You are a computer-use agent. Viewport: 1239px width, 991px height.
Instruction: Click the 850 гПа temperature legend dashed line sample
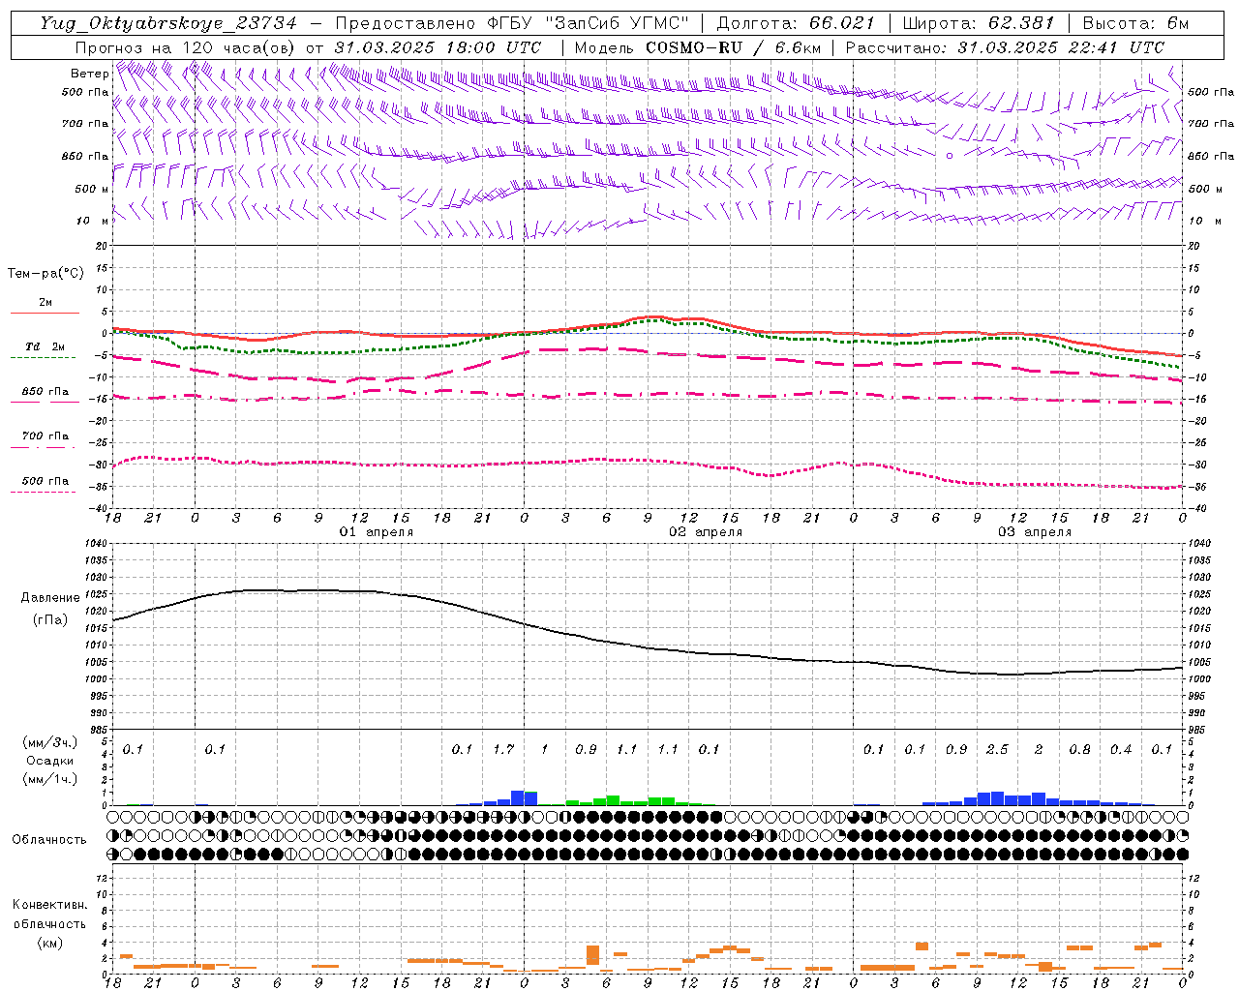(x=45, y=403)
